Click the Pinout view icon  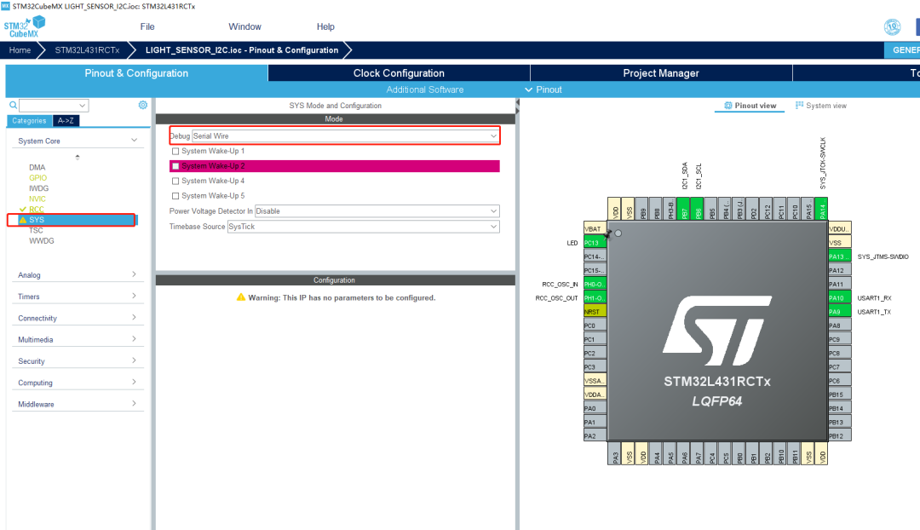(x=728, y=106)
